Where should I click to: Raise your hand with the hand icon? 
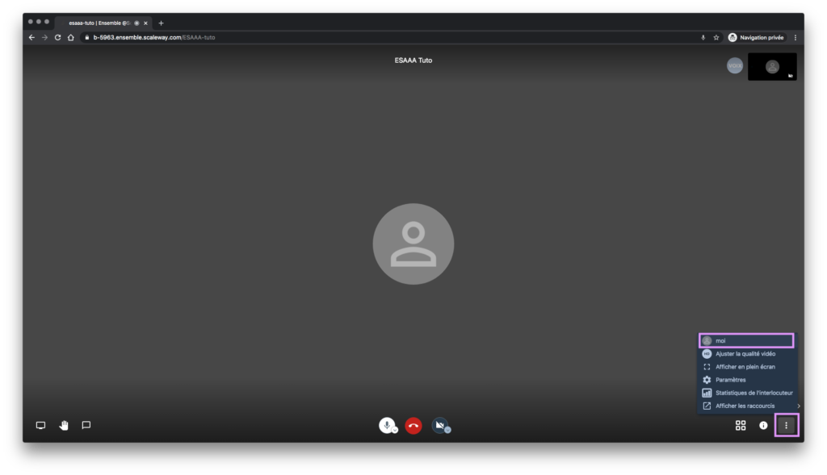pyautogui.click(x=64, y=425)
